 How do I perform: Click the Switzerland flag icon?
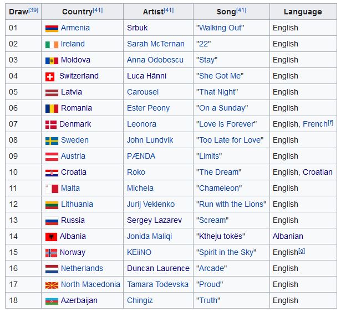coord(50,76)
